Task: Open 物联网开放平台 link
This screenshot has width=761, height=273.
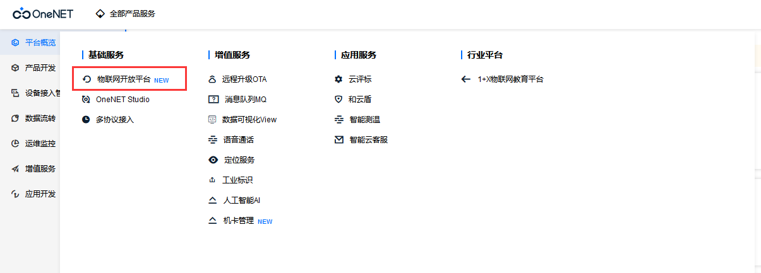Action: point(124,79)
